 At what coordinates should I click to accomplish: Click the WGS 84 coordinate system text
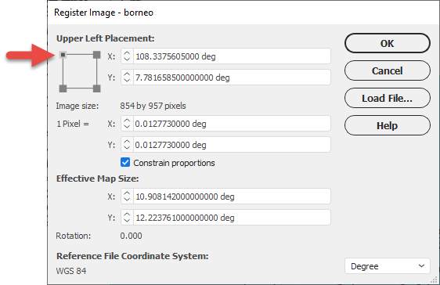(x=71, y=271)
